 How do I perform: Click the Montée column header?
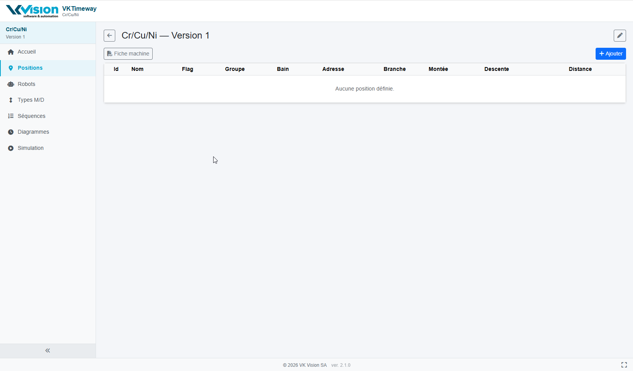(x=438, y=69)
